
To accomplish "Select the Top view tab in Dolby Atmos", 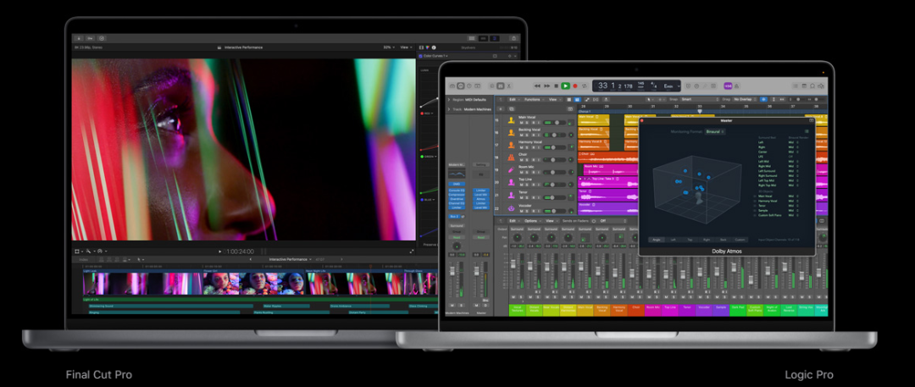I will pos(690,240).
